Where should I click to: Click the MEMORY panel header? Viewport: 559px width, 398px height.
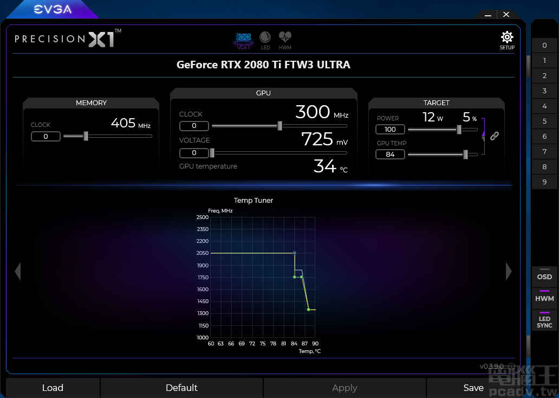(x=91, y=103)
